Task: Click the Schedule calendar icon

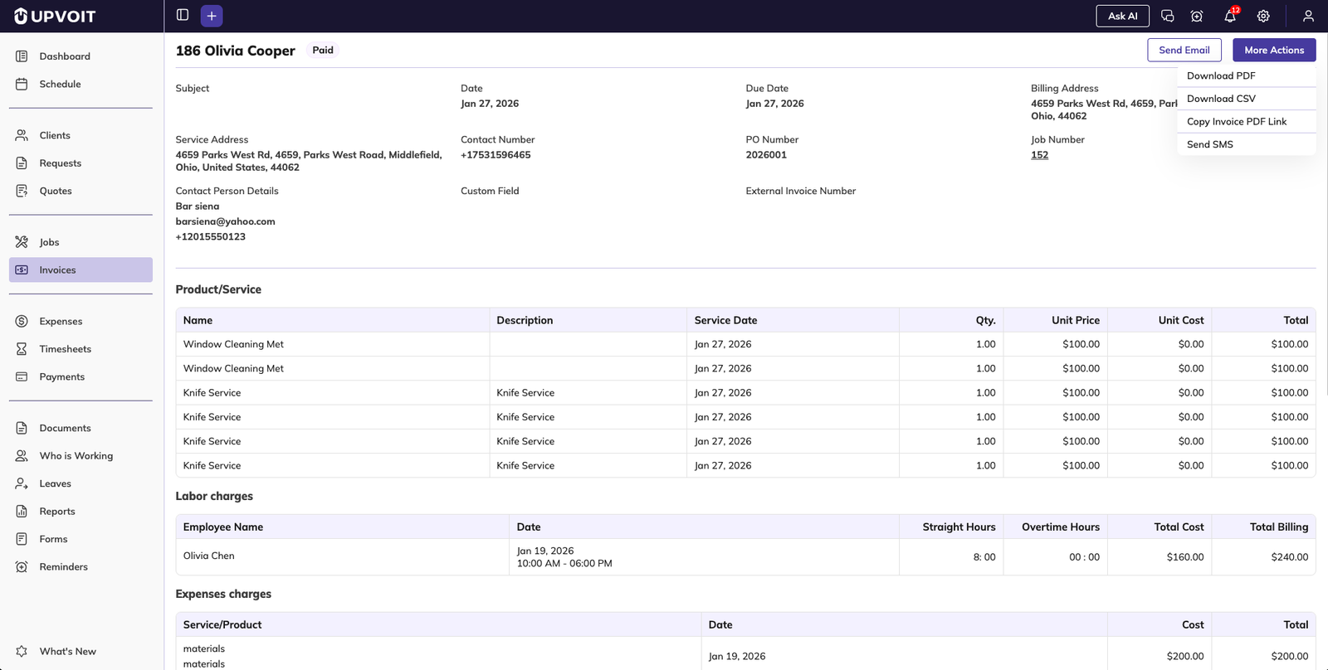Action: click(x=22, y=84)
